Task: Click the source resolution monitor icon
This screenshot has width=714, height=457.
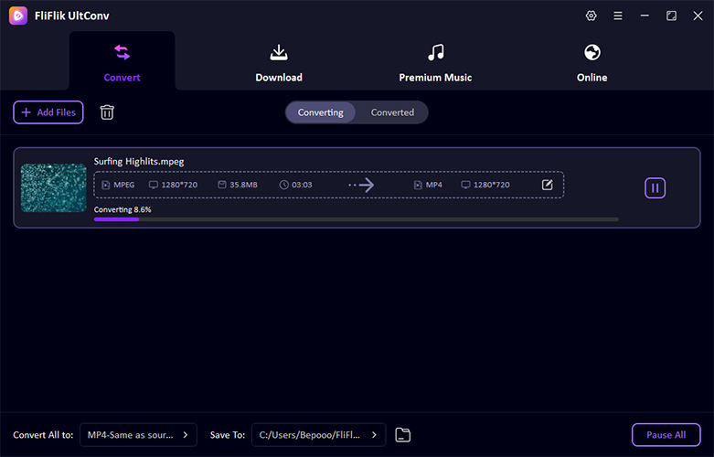Action: click(154, 185)
